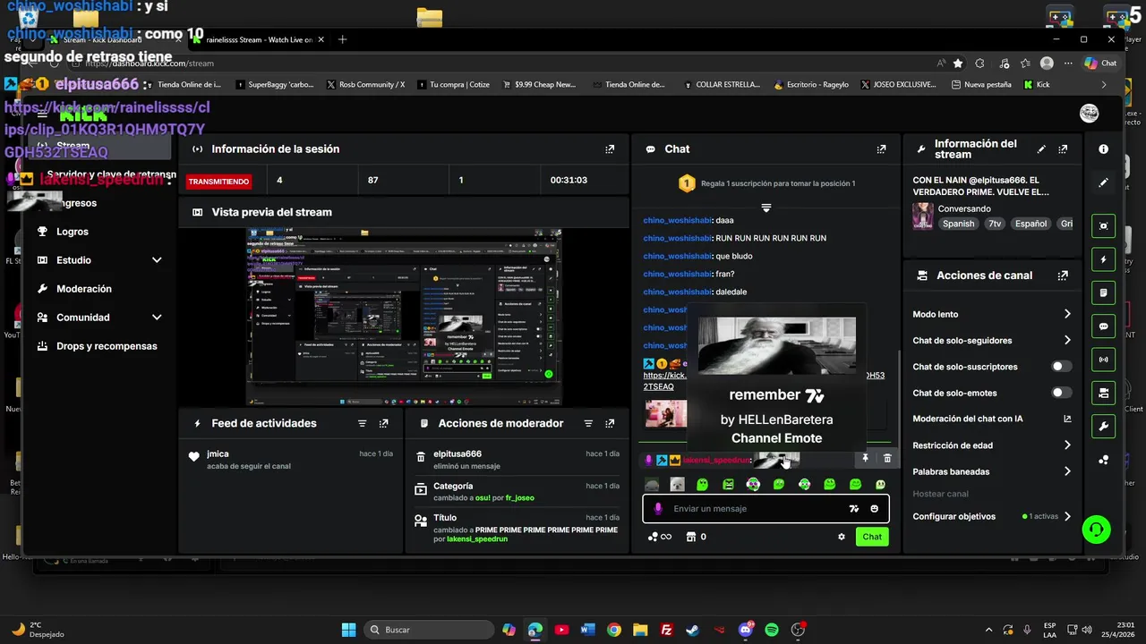Click jmica in activity feed

coord(218,454)
